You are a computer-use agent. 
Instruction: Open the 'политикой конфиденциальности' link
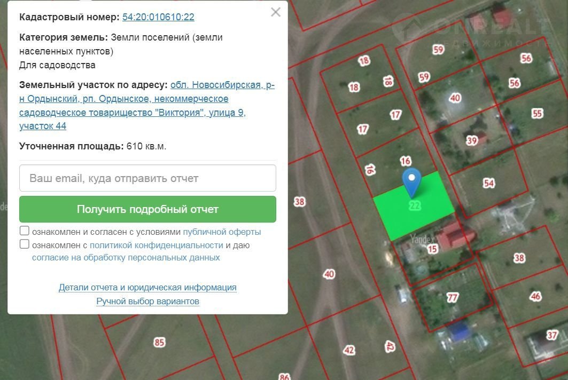coord(156,246)
